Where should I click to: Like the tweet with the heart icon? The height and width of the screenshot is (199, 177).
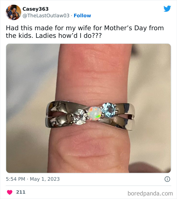(10, 192)
